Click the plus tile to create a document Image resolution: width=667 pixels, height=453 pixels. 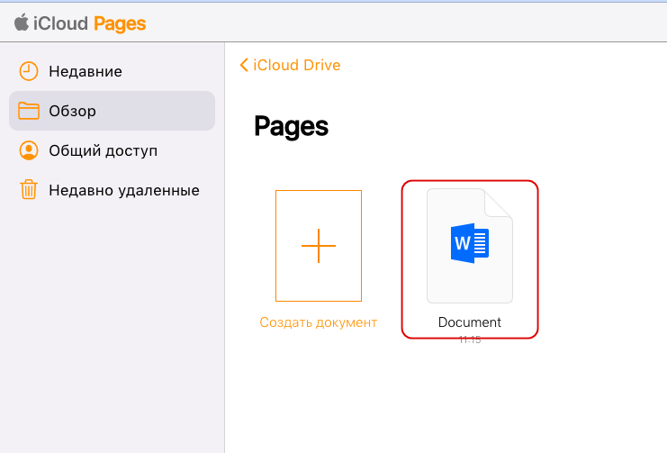pyautogui.click(x=319, y=246)
